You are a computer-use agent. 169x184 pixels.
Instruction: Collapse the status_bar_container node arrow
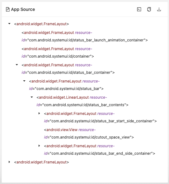(x=17, y=65)
